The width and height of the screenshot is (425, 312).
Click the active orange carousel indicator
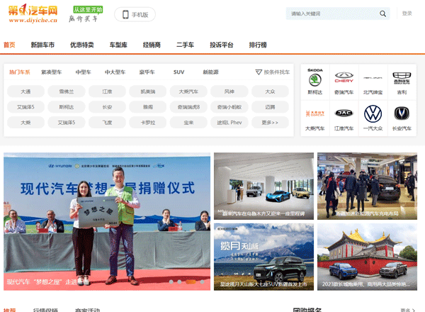[191, 282]
